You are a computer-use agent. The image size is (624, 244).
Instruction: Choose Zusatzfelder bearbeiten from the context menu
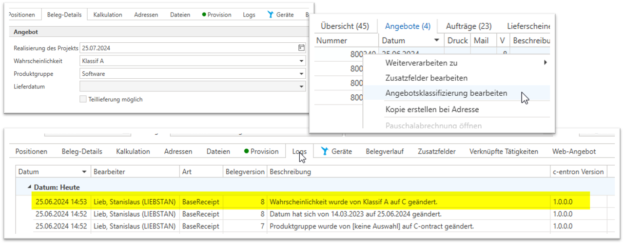tap(426, 78)
